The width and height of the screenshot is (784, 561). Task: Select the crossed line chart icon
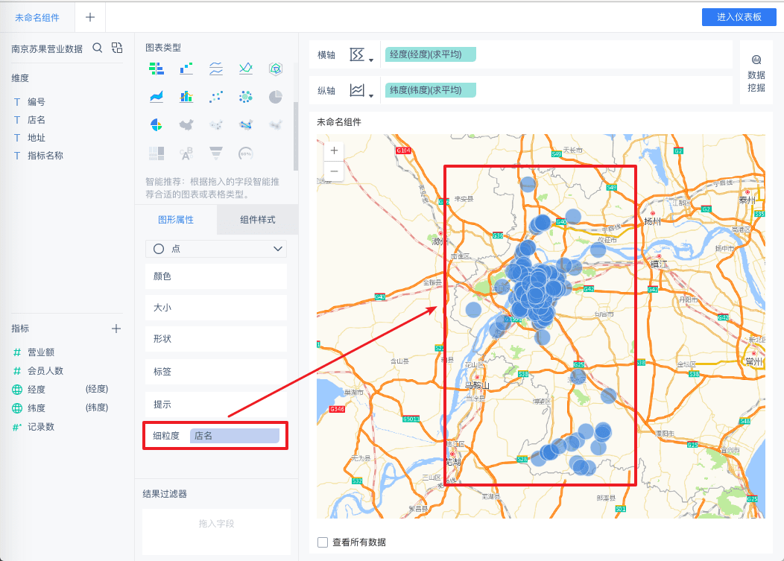(245, 69)
